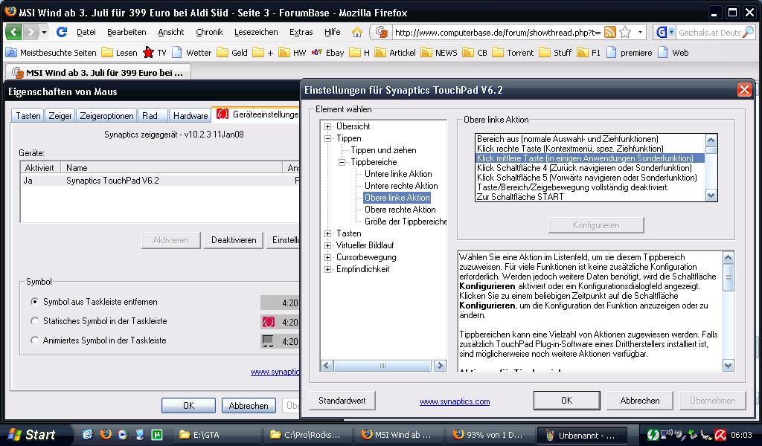Click OK in the Synaptics TouchPad settings

coord(566,401)
